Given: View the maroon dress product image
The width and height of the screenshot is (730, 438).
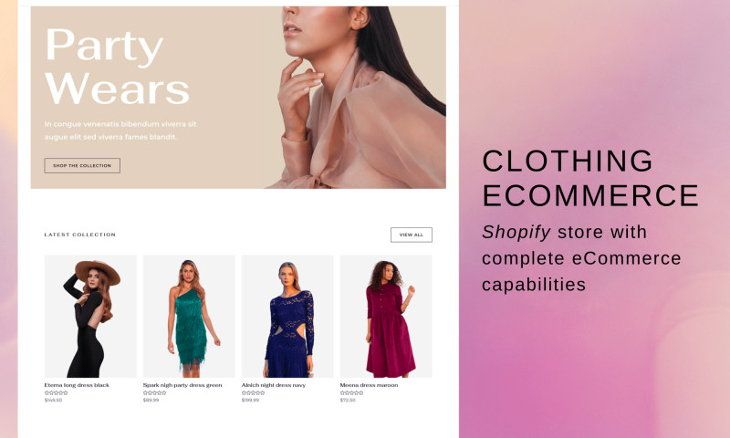Looking at the screenshot, I should [386, 316].
